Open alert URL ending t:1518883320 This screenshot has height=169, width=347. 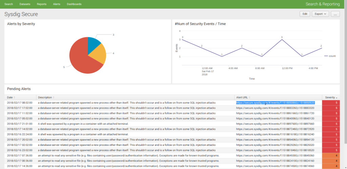(x=275, y=108)
